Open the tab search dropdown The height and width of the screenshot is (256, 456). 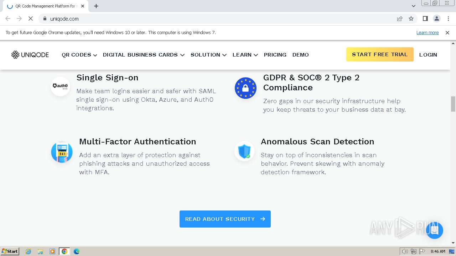[x=413, y=6]
